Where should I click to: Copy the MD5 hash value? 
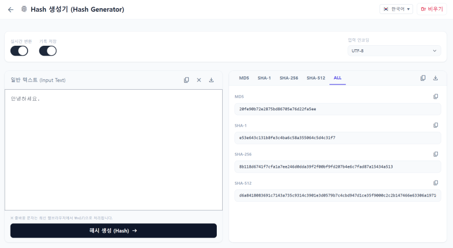[x=435, y=97]
